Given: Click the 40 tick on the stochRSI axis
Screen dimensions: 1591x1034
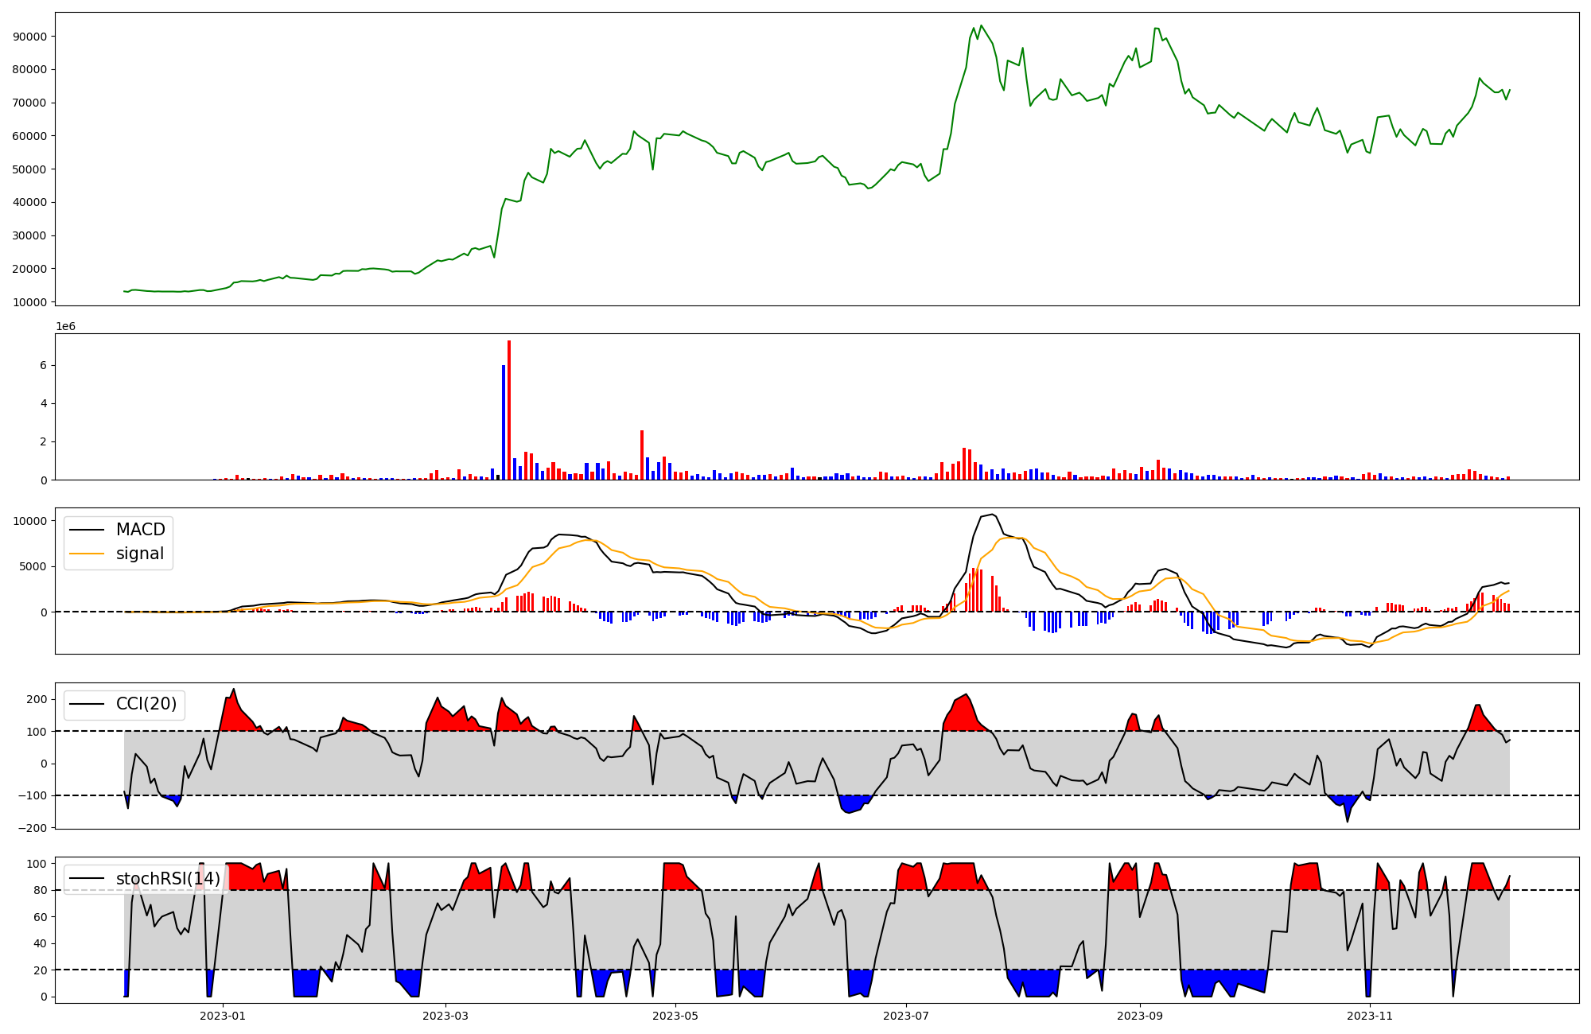Looking at the screenshot, I should [x=40, y=944].
